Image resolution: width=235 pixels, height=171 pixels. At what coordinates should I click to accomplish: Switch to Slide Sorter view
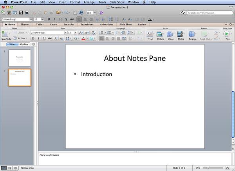(10, 168)
